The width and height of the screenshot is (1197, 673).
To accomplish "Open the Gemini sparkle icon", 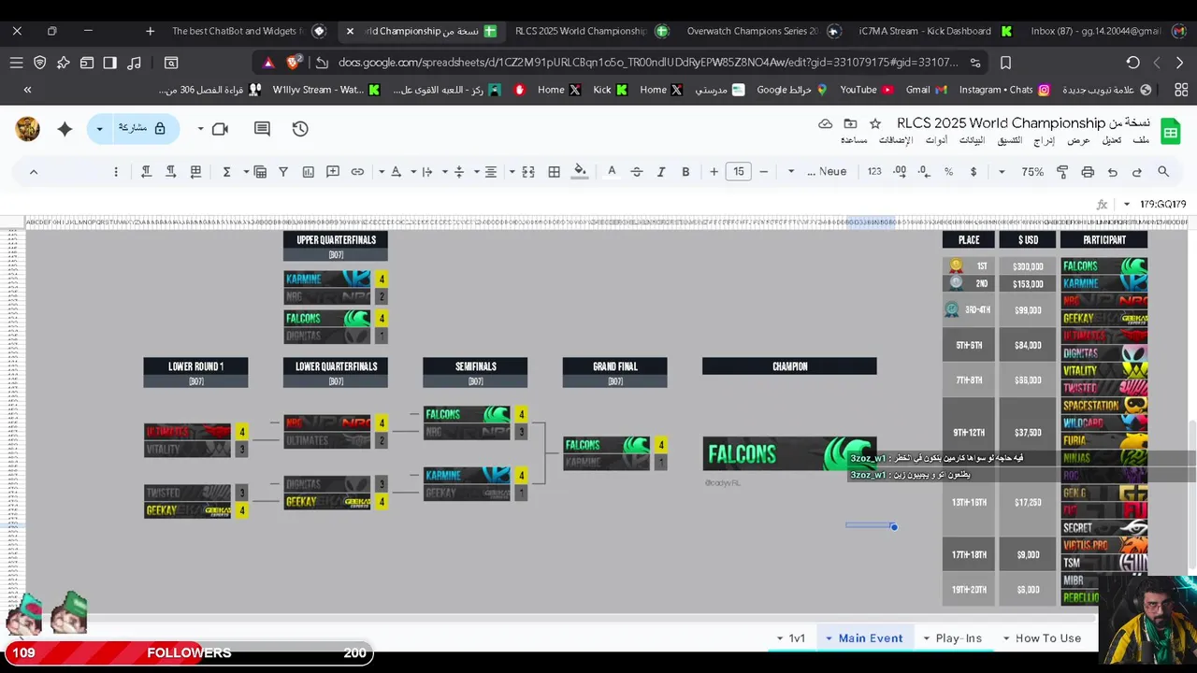I will coord(65,129).
